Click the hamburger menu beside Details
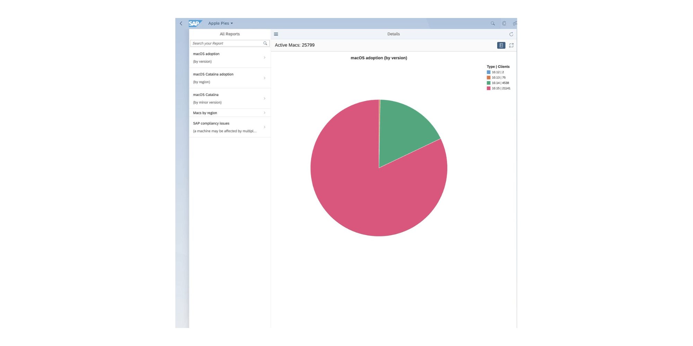Screen dimensions: 693x346 point(276,34)
